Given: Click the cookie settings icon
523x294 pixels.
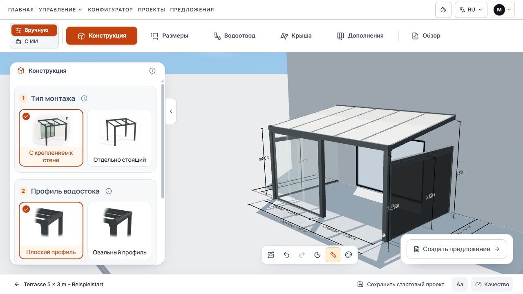Looking at the screenshot, I should [443, 10].
